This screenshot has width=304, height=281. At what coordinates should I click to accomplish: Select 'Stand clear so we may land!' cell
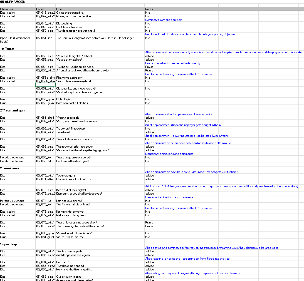point(100,81)
